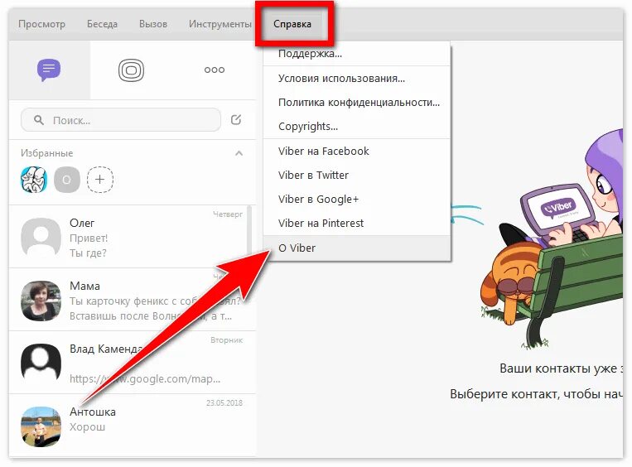
Task: Click the search magnifier icon
Action: click(39, 120)
